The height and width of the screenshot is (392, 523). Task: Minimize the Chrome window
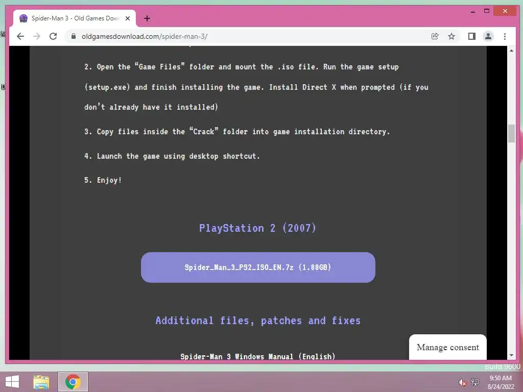[x=472, y=11]
